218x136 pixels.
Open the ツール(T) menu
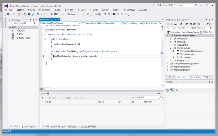click(x=94, y=10)
